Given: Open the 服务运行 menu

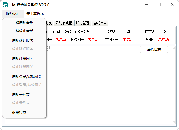Looking at the screenshot, I should click(x=13, y=14).
